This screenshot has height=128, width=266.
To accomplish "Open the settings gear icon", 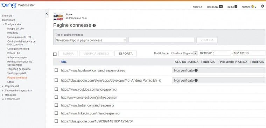I will [262, 6].
